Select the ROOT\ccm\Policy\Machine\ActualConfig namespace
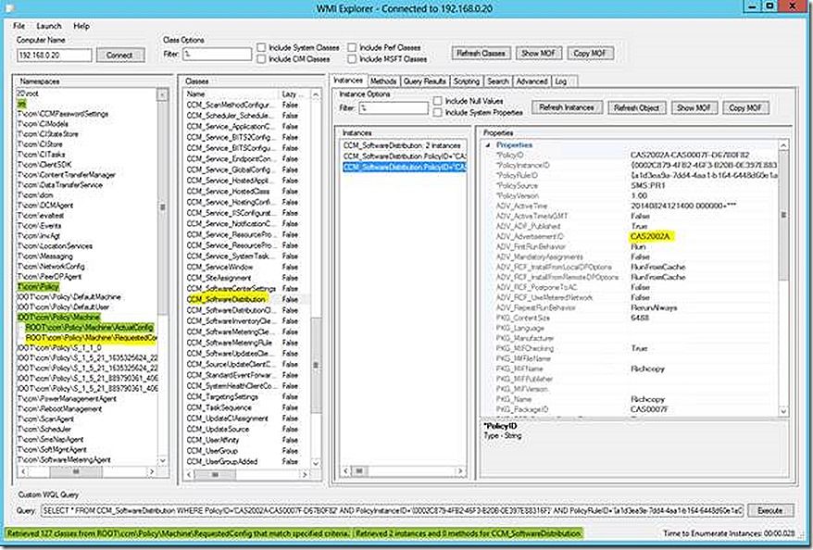The height and width of the screenshot is (550, 813). 89,328
